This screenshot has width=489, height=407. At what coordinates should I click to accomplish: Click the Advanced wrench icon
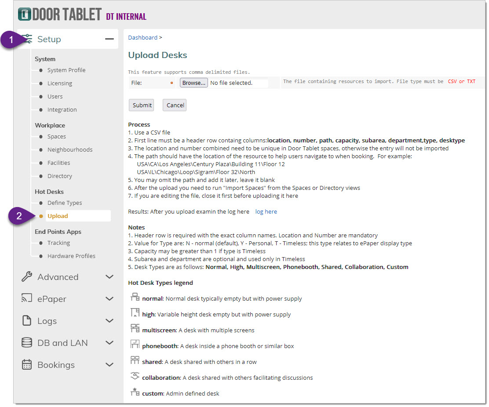coord(27,277)
